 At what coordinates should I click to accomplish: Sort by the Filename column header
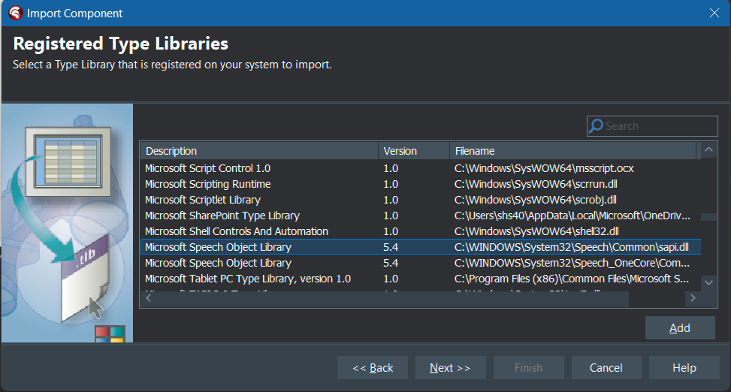tap(573, 151)
